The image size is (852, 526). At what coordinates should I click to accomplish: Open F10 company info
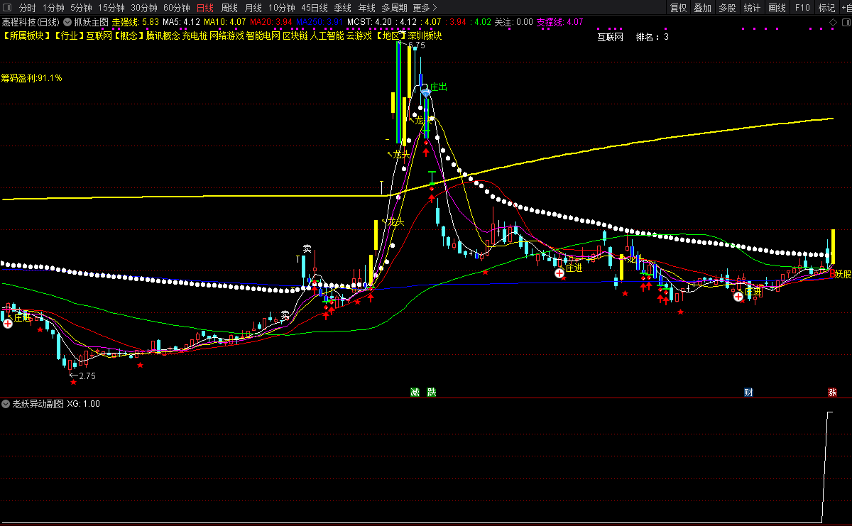click(x=802, y=8)
